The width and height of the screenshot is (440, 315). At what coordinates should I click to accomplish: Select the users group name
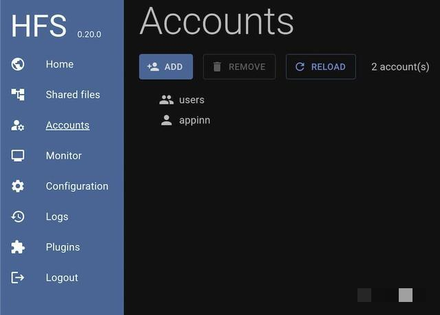point(192,100)
